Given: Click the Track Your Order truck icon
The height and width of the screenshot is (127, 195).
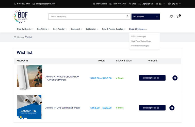Looking at the screenshot, I should 110,4.
